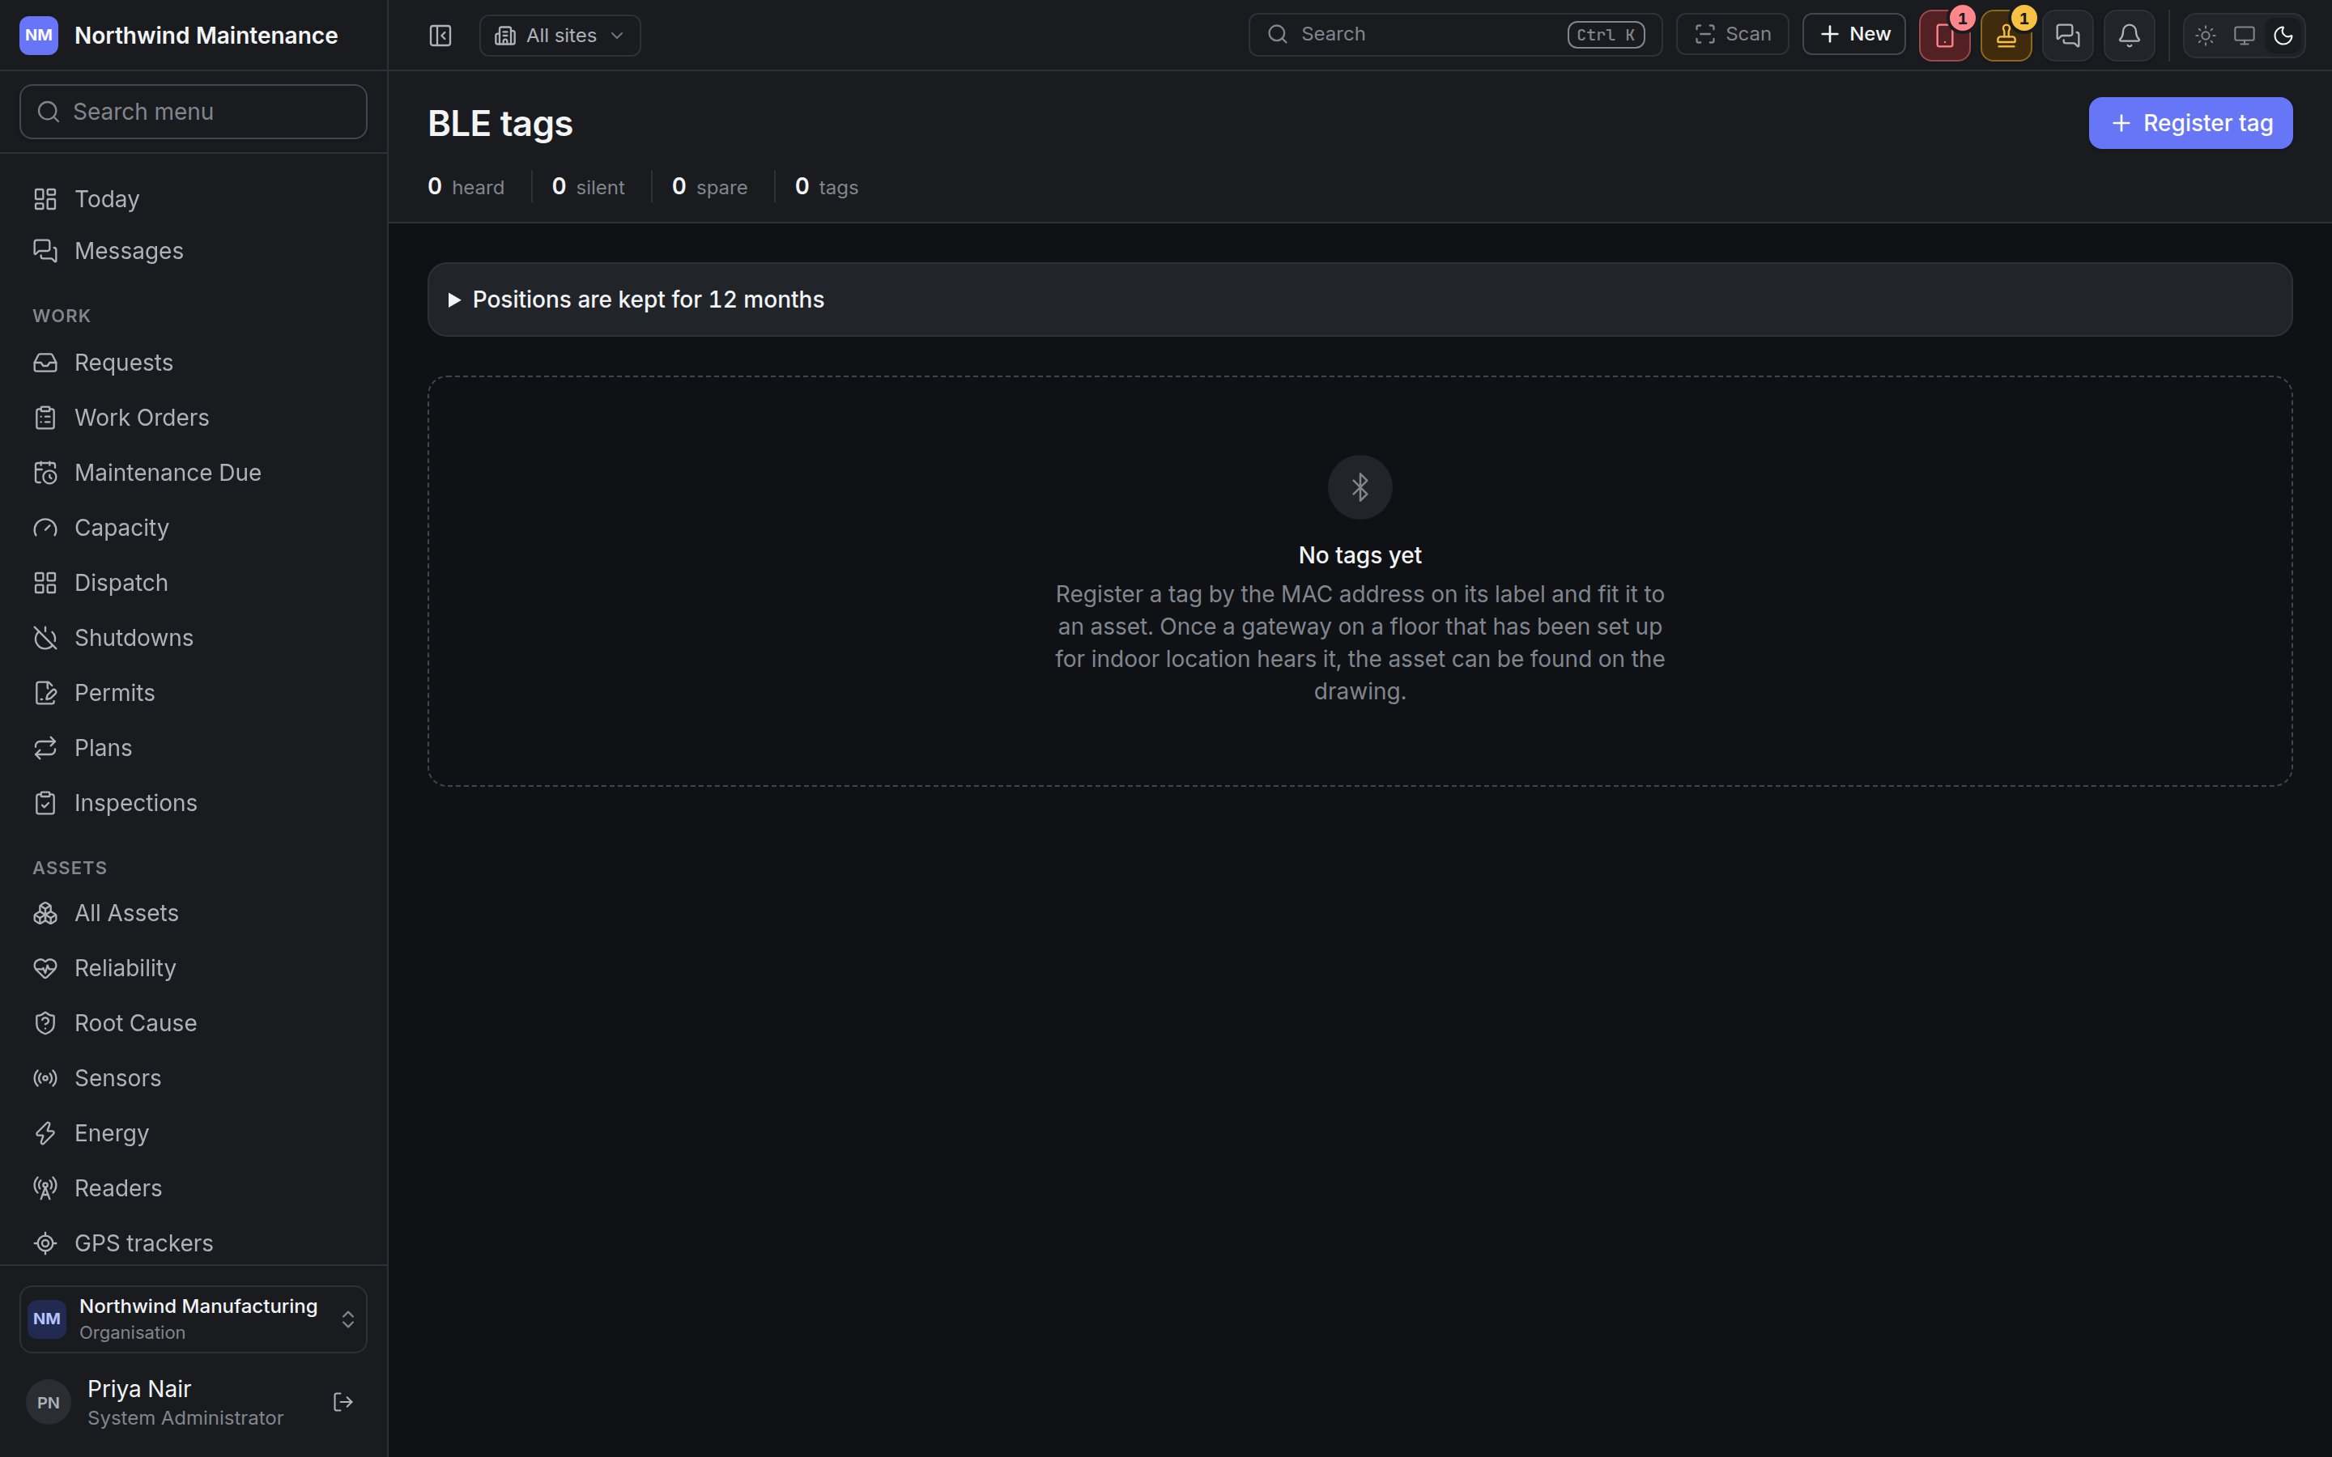Click the Capacity gauge icon

click(x=45, y=528)
